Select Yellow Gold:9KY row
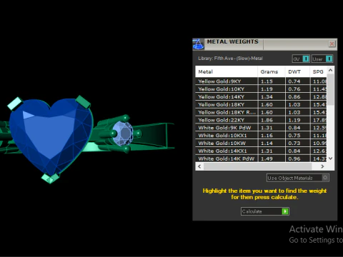Screen dimensions: 343x257 click(261, 81)
